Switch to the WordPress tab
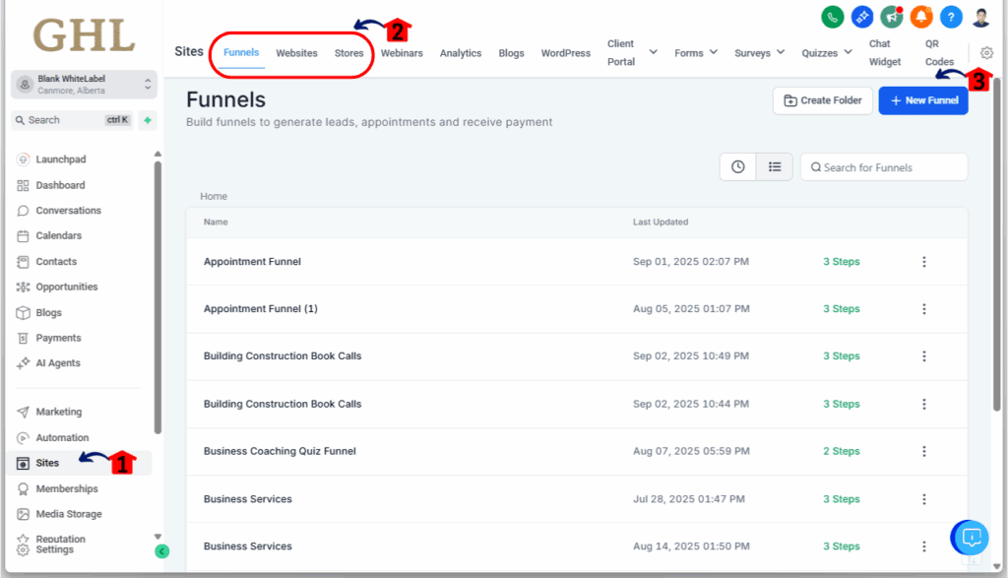The height and width of the screenshot is (578, 1008). point(565,53)
